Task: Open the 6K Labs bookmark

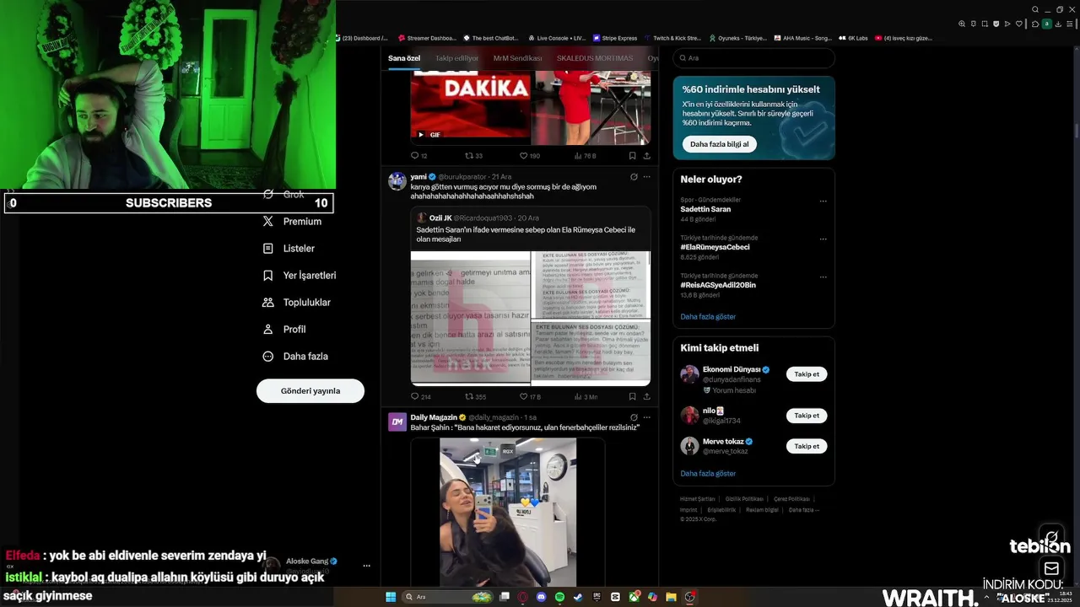Action: tap(853, 38)
